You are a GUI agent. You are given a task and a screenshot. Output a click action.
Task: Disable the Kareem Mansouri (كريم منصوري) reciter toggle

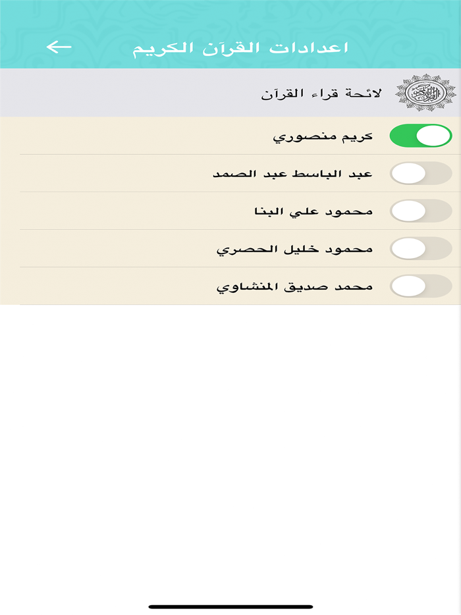click(x=421, y=135)
